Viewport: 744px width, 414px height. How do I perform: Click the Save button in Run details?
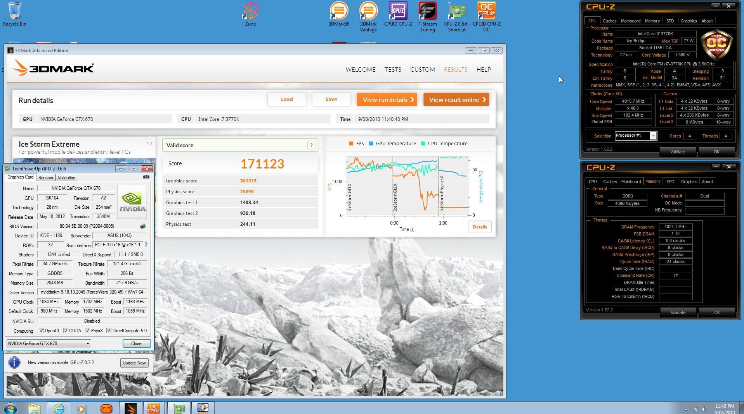(x=331, y=100)
